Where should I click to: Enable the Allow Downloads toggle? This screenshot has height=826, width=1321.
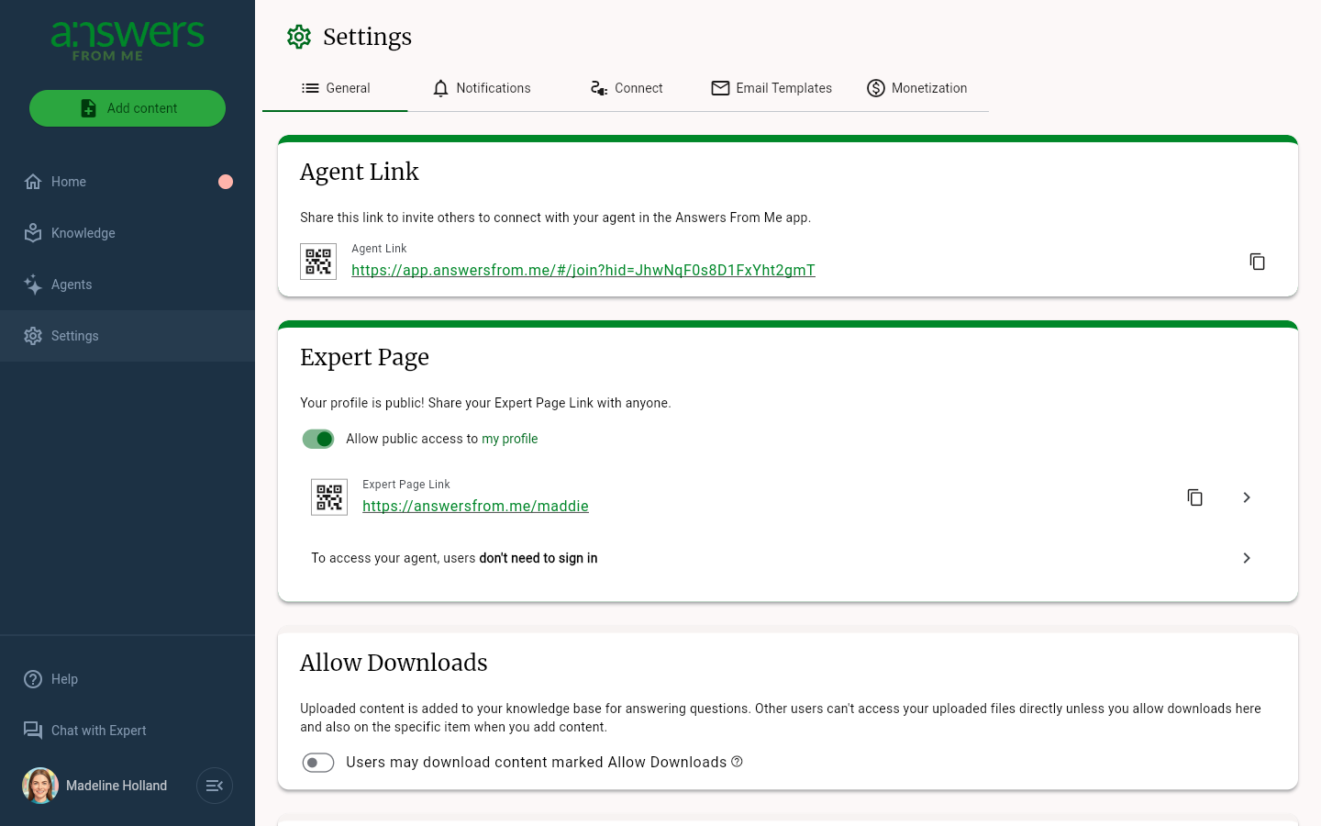click(318, 763)
